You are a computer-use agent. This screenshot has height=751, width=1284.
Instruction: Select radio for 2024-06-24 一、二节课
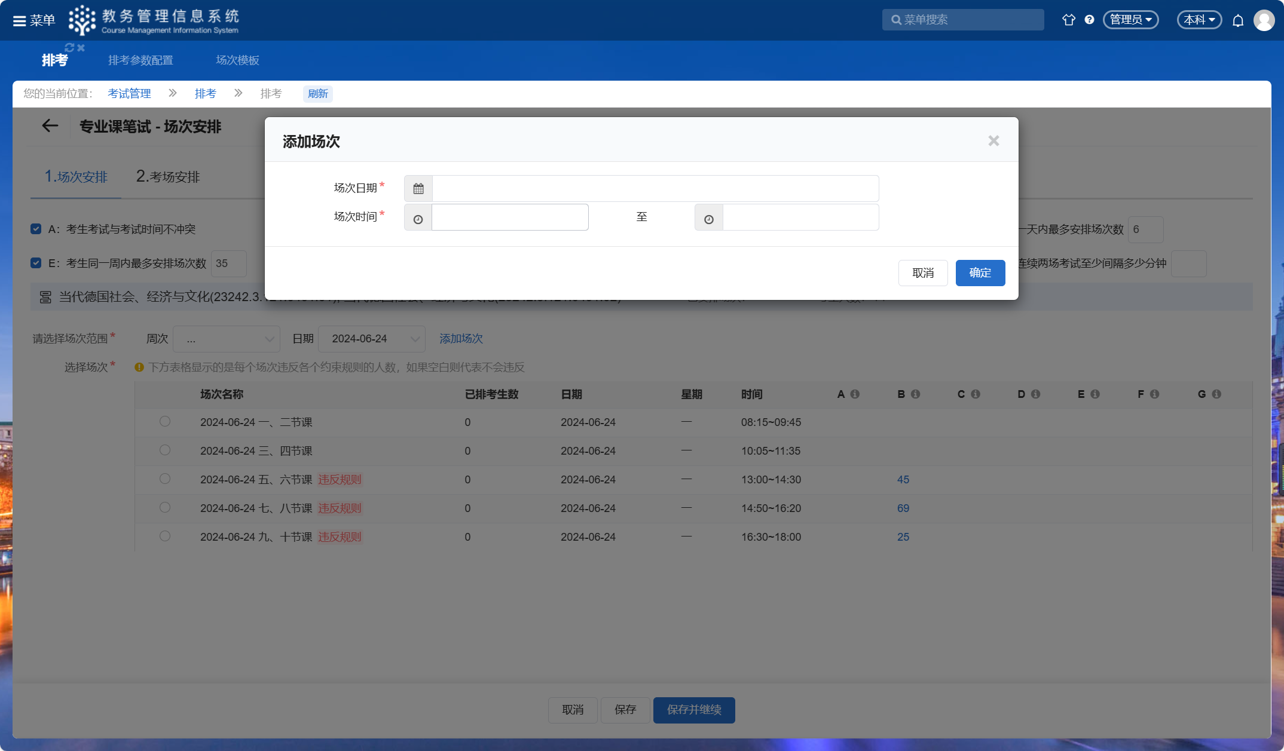[x=165, y=422]
